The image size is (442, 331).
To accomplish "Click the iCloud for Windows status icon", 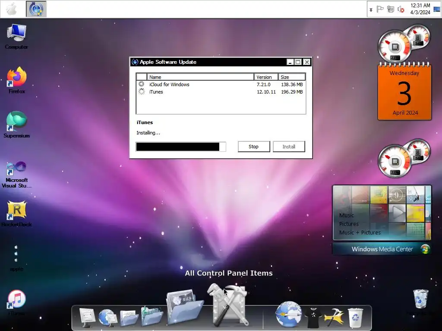I will pyautogui.click(x=141, y=84).
